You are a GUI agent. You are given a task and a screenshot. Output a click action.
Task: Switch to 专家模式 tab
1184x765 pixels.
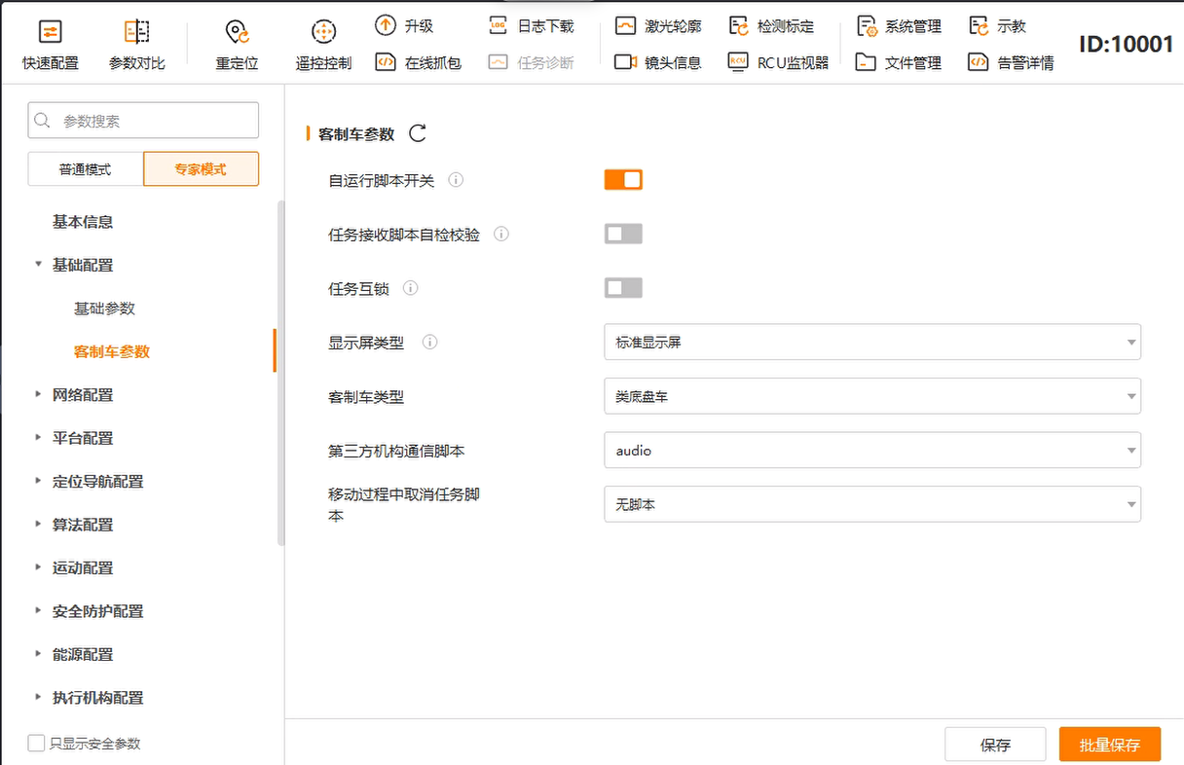pos(201,169)
